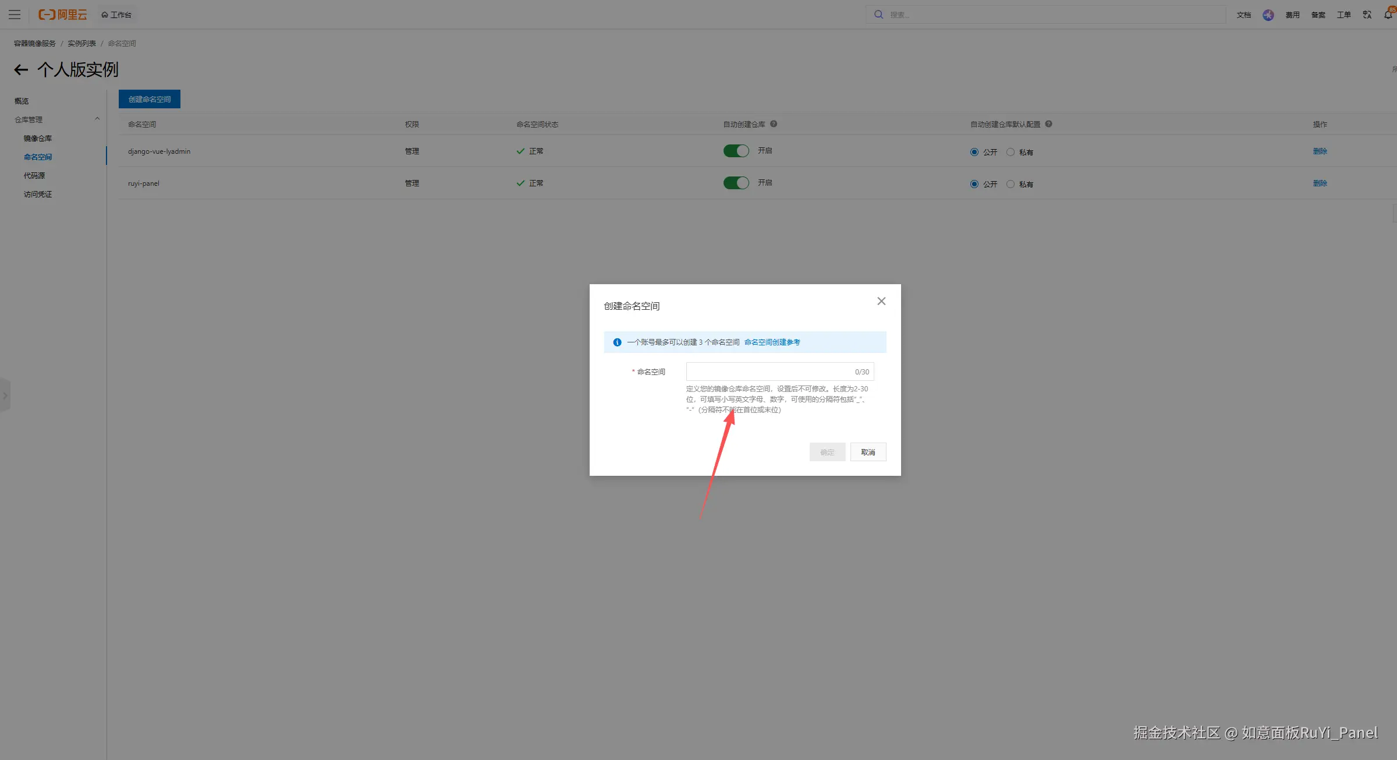Viewport: 1397px width, 760px height.
Task: Open the 工作台 workbench button
Action: (x=116, y=15)
